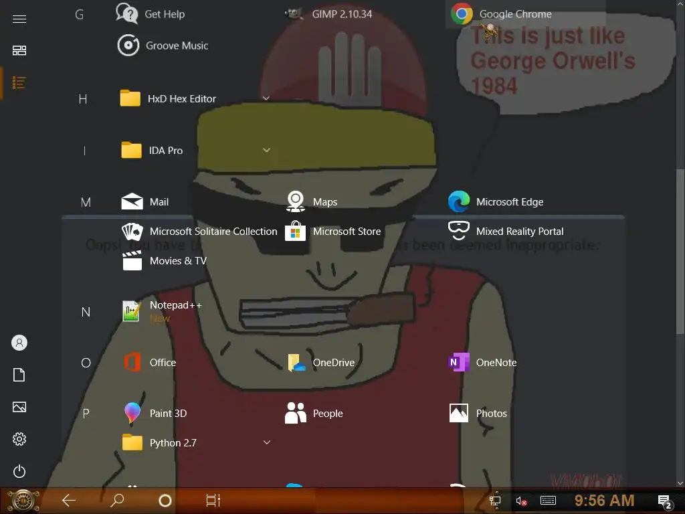Viewport: 685px width, 514px height.
Task: Open Paint 3D icon
Action: 132,413
